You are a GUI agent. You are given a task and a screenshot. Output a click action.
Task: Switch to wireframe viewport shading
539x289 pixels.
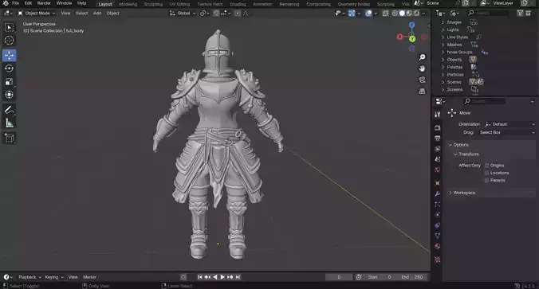click(x=395, y=13)
